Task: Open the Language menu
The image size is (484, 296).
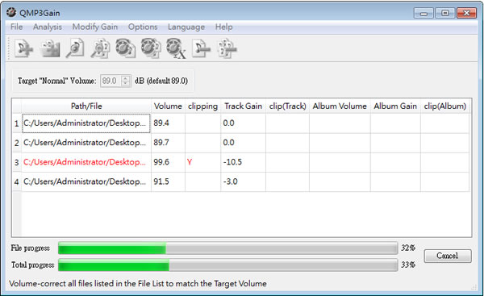Action: coord(186,27)
